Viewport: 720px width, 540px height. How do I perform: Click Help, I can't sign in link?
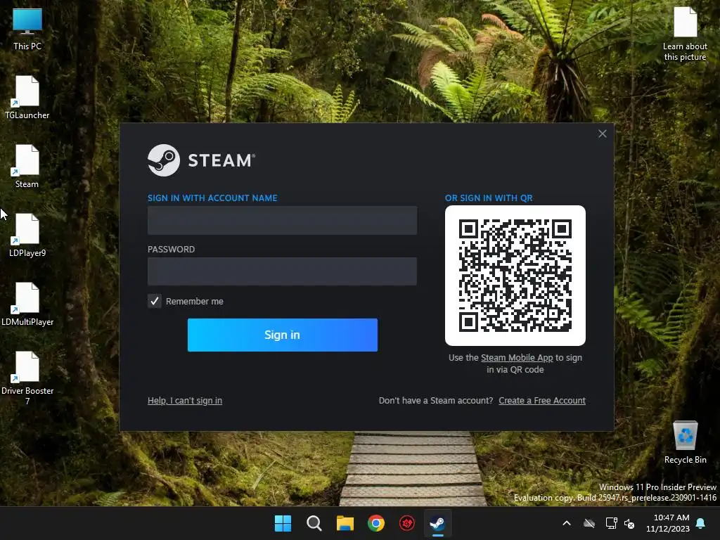click(185, 400)
